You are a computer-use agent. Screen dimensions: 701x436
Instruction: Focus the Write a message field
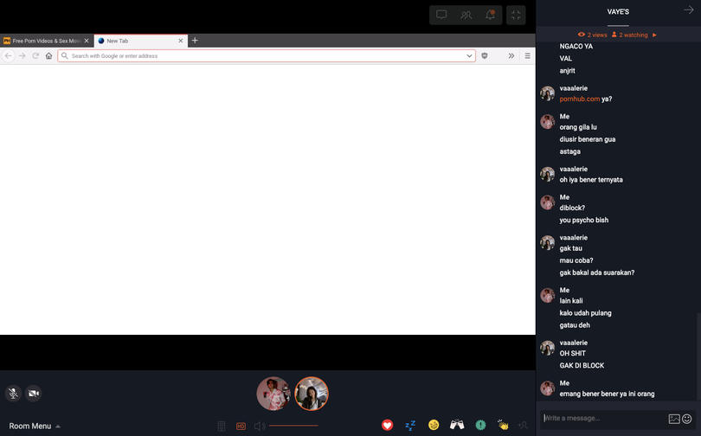click(x=603, y=418)
